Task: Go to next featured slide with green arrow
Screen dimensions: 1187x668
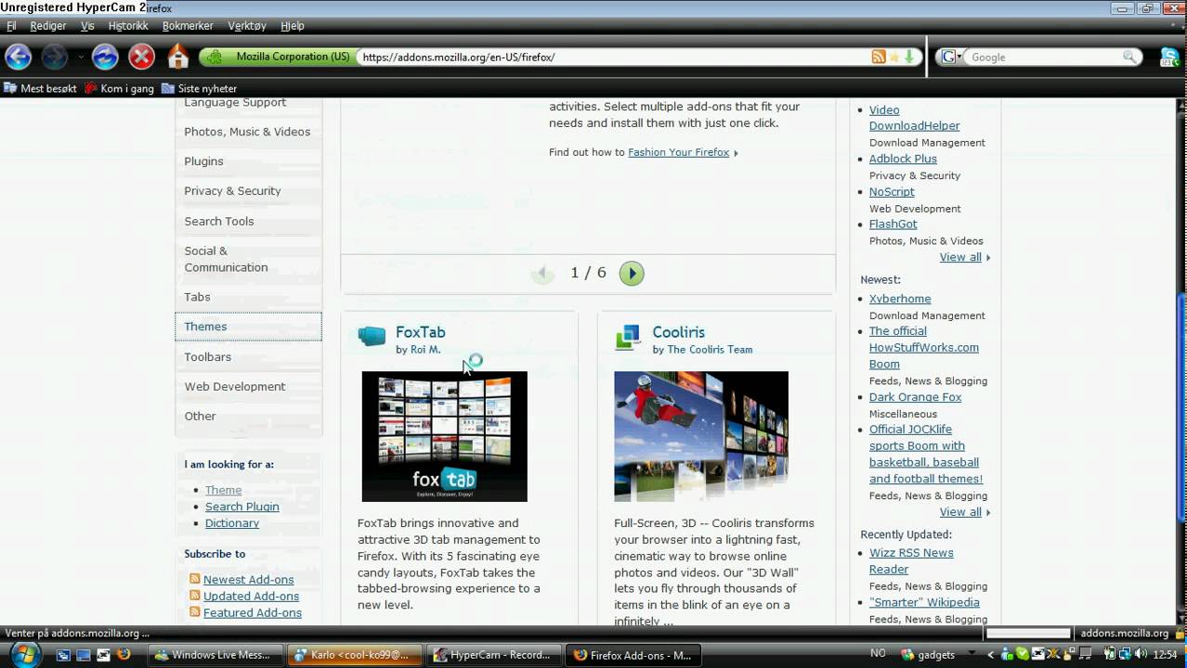Action: [x=632, y=273]
